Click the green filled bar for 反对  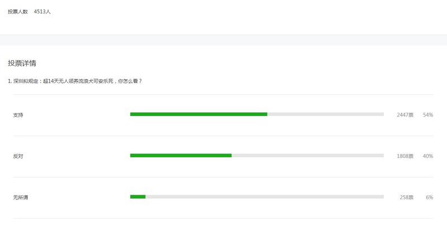(180, 156)
